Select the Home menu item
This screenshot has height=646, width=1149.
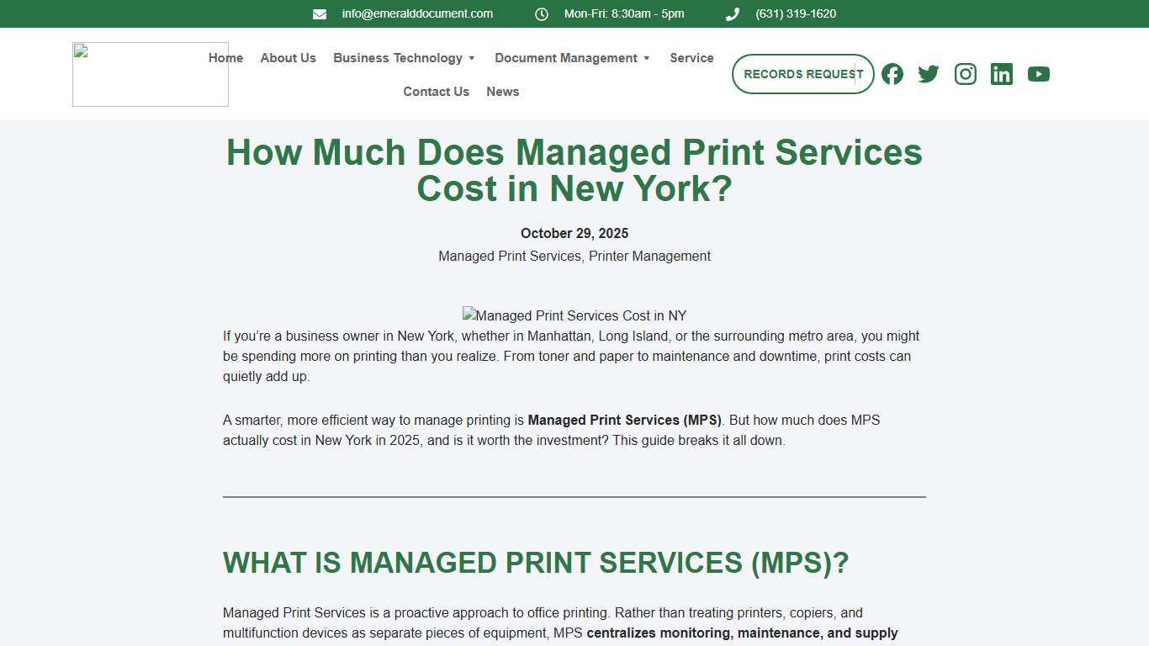(x=225, y=58)
